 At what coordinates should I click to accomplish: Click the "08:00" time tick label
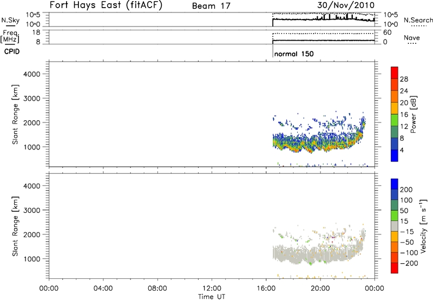tap(157, 289)
